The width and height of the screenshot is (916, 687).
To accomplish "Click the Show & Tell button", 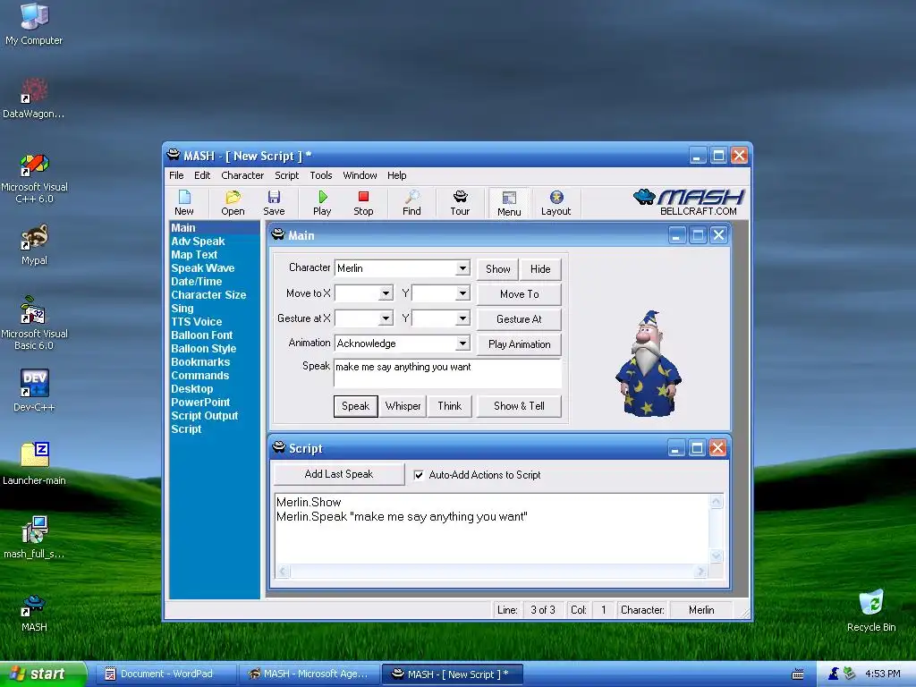I will point(520,406).
